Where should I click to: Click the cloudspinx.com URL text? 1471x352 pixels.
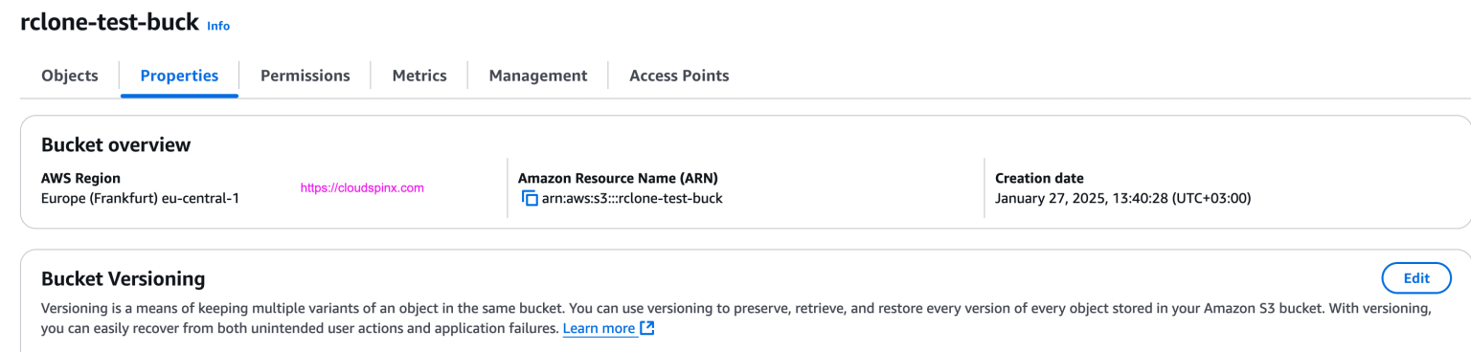(362, 188)
